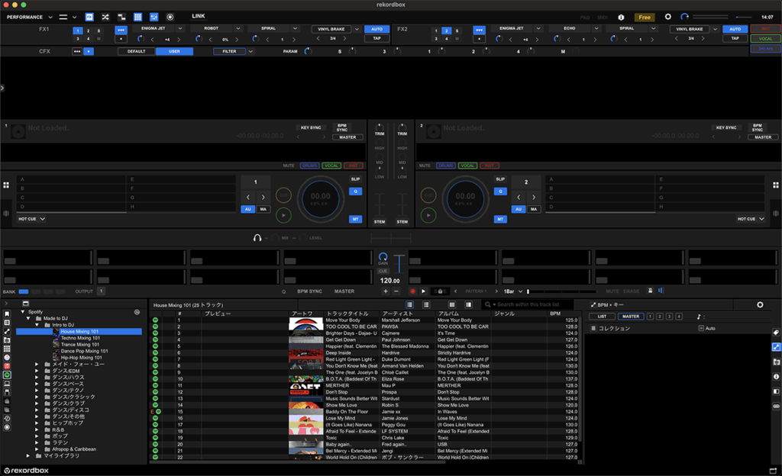Toggle deck 1 Master Tempo MT button

tap(356, 219)
